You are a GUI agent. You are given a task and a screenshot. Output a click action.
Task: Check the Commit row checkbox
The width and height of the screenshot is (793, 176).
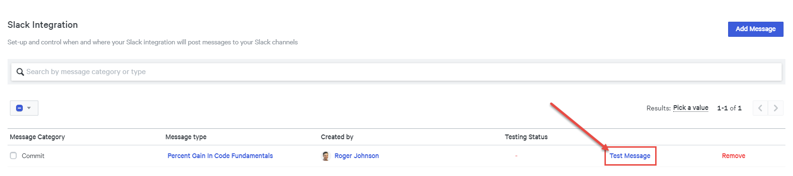click(x=13, y=156)
